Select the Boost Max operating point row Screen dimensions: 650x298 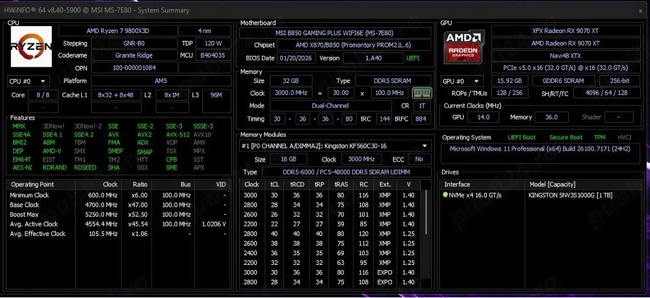tap(117, 214)
